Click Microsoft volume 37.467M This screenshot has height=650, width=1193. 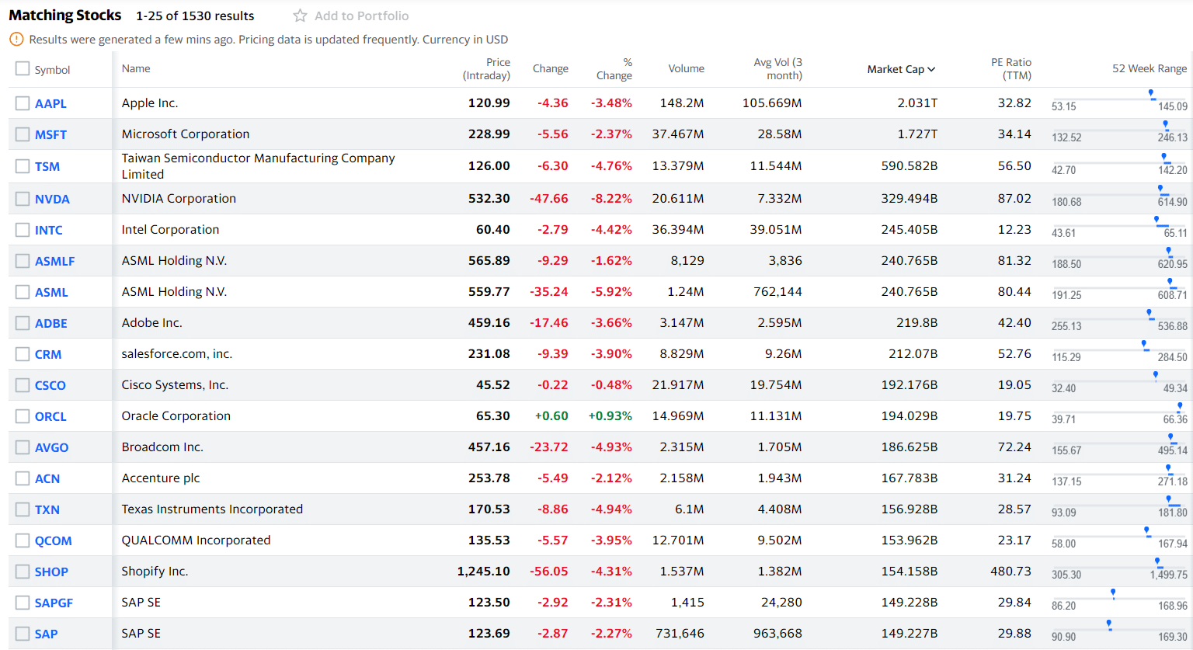pos(678,134)
